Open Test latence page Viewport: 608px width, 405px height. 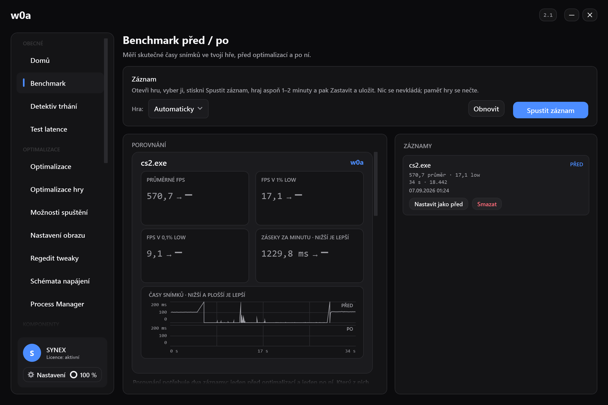coord(60,129)
